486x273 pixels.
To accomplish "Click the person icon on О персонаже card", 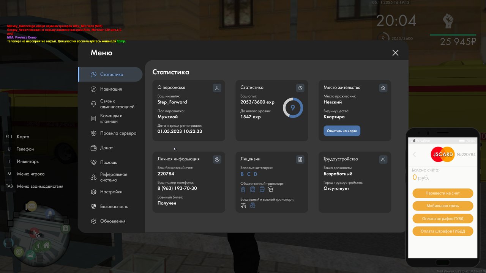I will click(217, 88).
